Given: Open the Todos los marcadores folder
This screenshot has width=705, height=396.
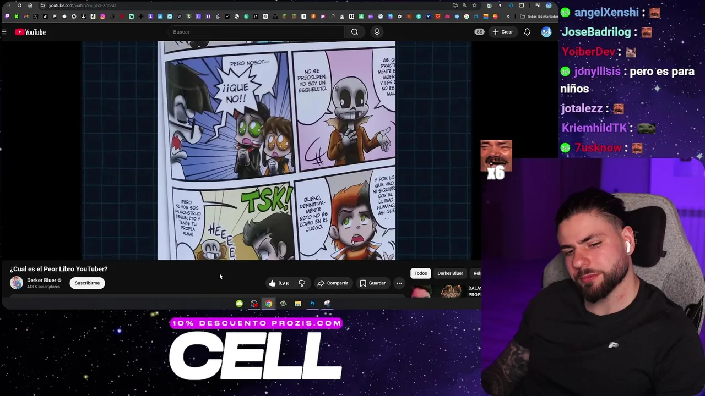Looking at the screenshot, I should coord(540,16).
